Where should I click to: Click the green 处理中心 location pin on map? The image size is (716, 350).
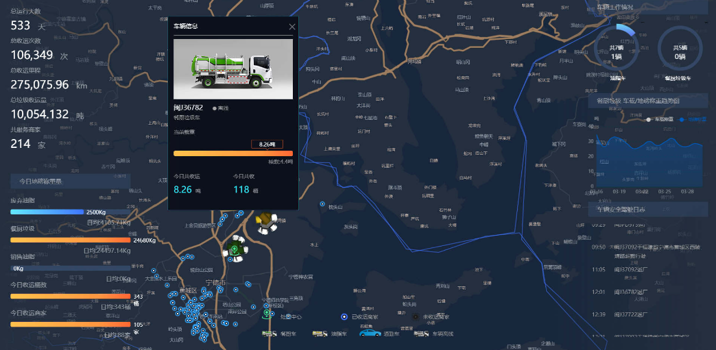266,314
